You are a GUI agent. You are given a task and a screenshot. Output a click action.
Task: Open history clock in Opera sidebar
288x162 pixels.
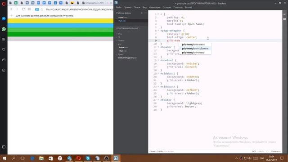(x=4, y=70)
